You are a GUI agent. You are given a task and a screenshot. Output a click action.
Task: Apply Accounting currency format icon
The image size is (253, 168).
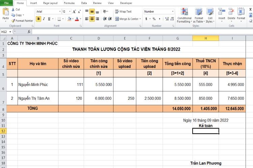point(146,19)
